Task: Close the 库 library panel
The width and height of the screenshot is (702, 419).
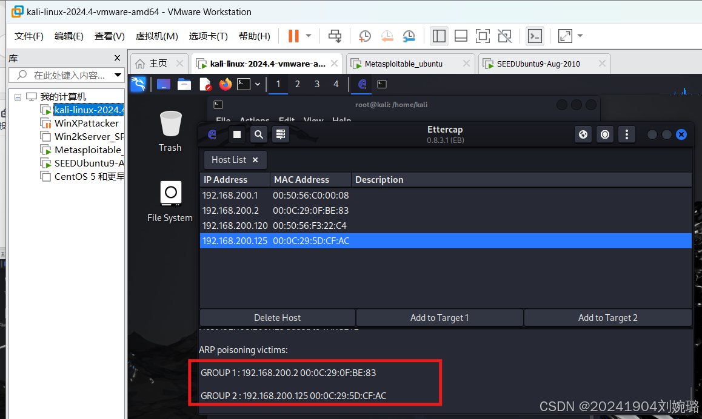Action: pyautogui.click(x=117, y=58)
